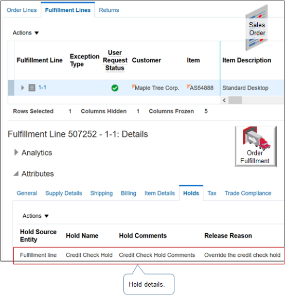Click the Columns Hidden status label
The image size is (285, 295).
pos(103,111)
